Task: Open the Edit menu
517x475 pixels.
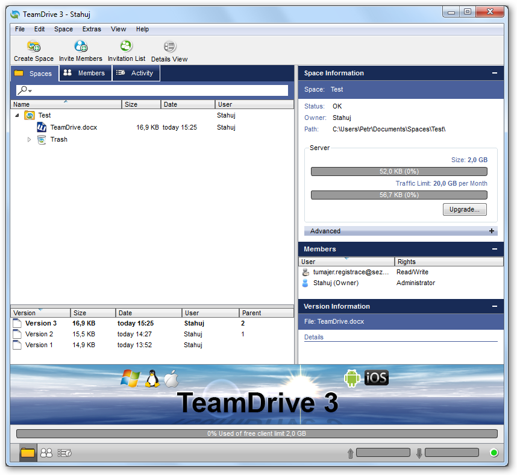Action: tap(39, 29)
